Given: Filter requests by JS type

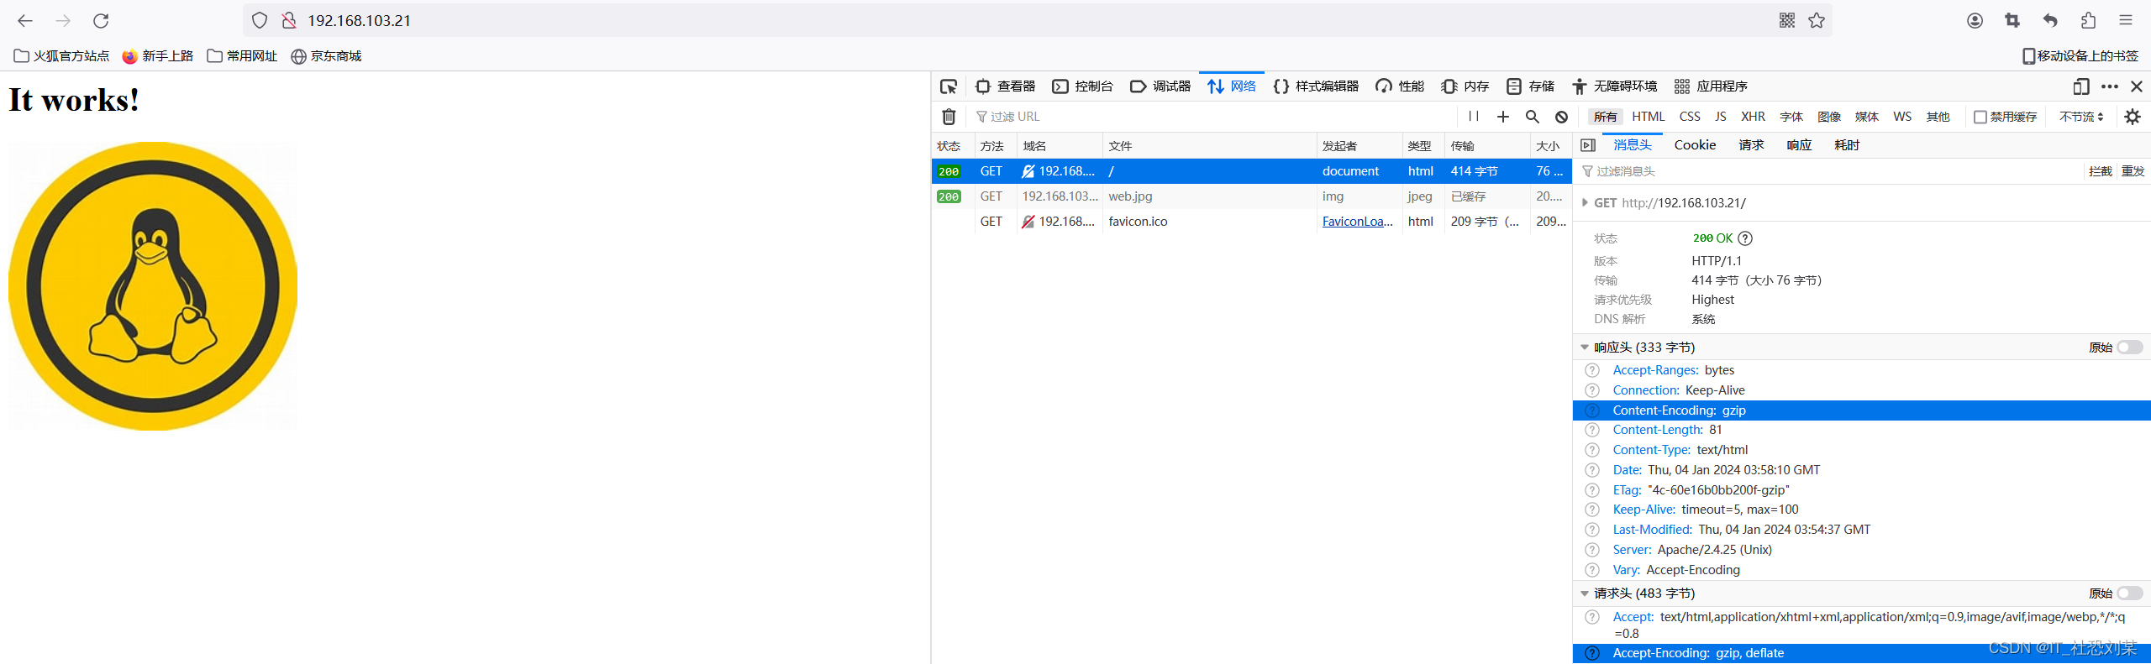Looking at the screenshot, I should [x=1721, y=117].
